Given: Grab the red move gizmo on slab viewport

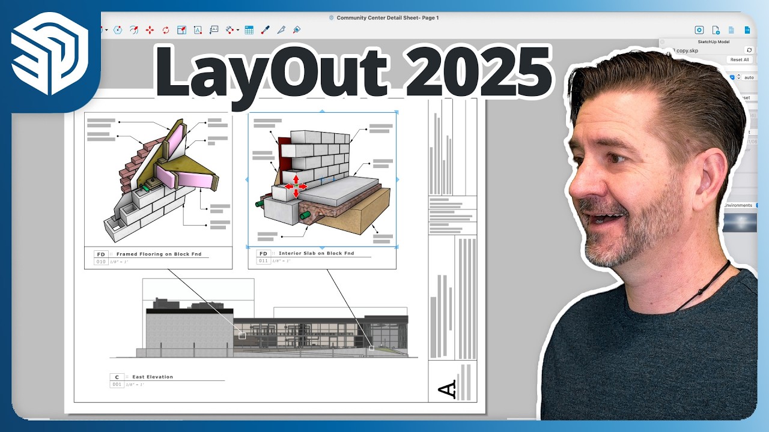Looking at the screenshot, I should [x=296, y=187].
